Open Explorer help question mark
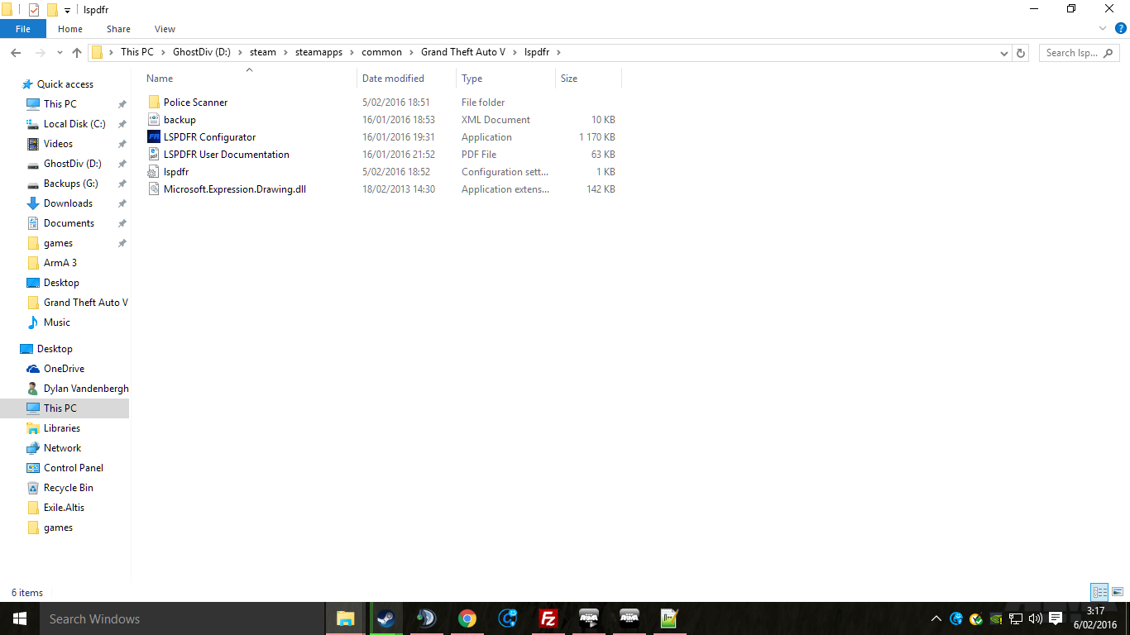Viewport: 1130px width, 635px height. coord(1121,28)
